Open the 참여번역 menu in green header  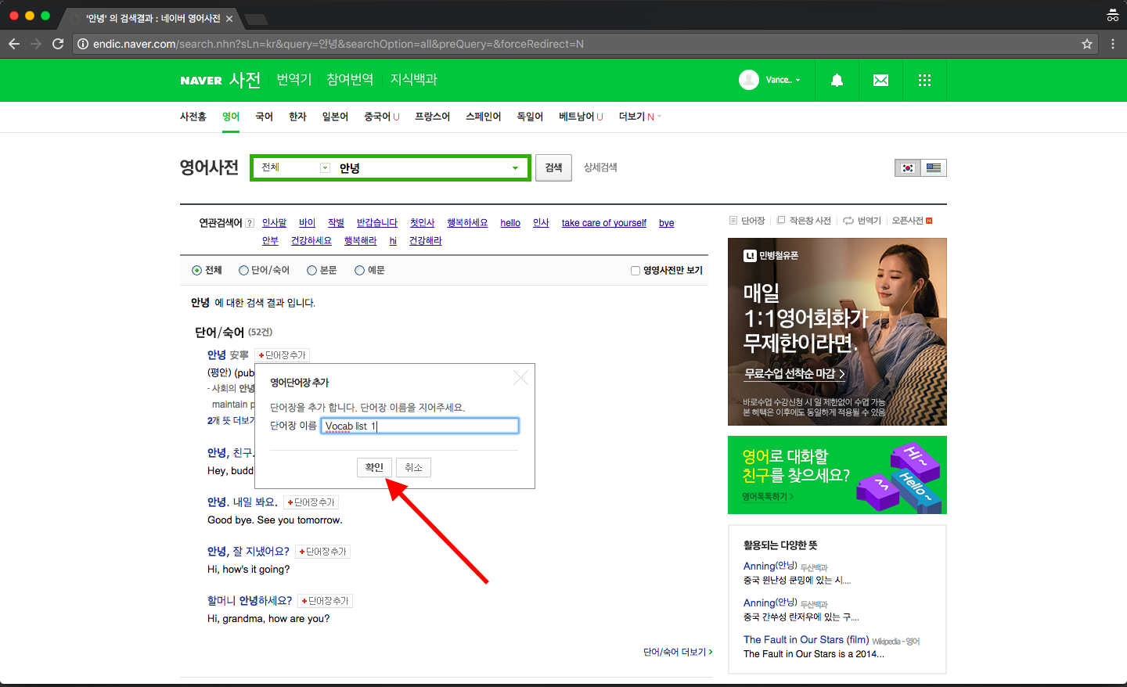[x=350, y=80]
